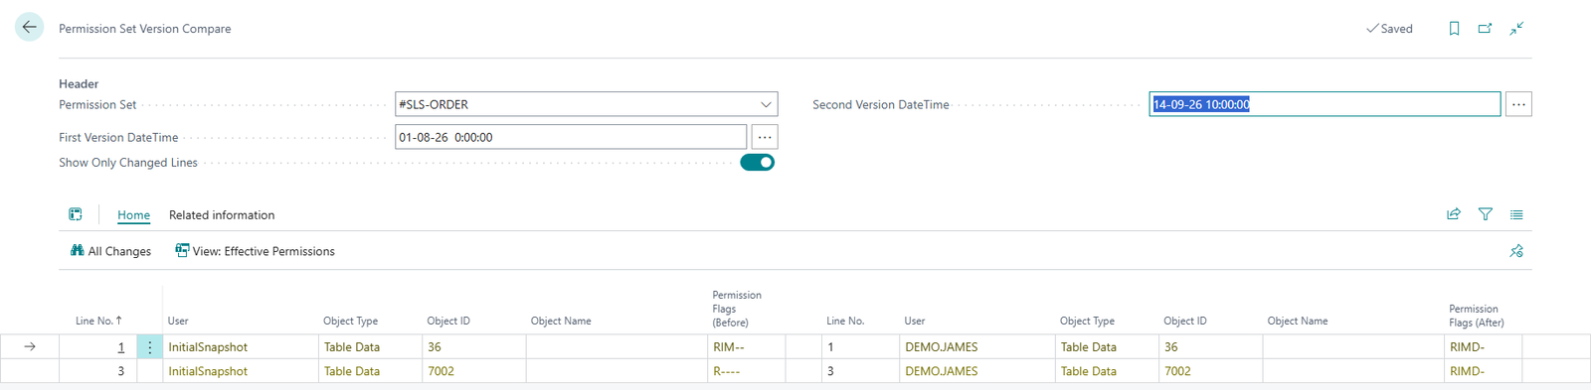
Task: Pin the action bar icon
Action: (1516, 251)
